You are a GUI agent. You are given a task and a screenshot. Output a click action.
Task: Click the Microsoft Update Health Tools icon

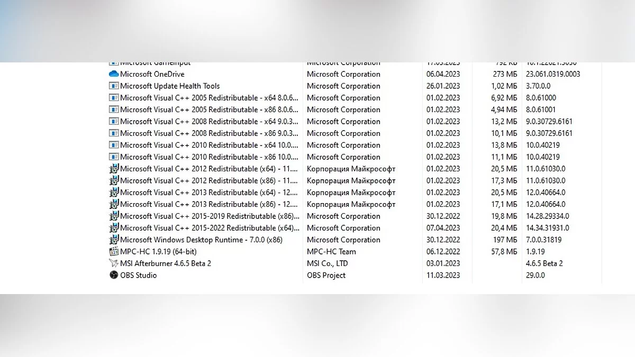pos(114,86)
